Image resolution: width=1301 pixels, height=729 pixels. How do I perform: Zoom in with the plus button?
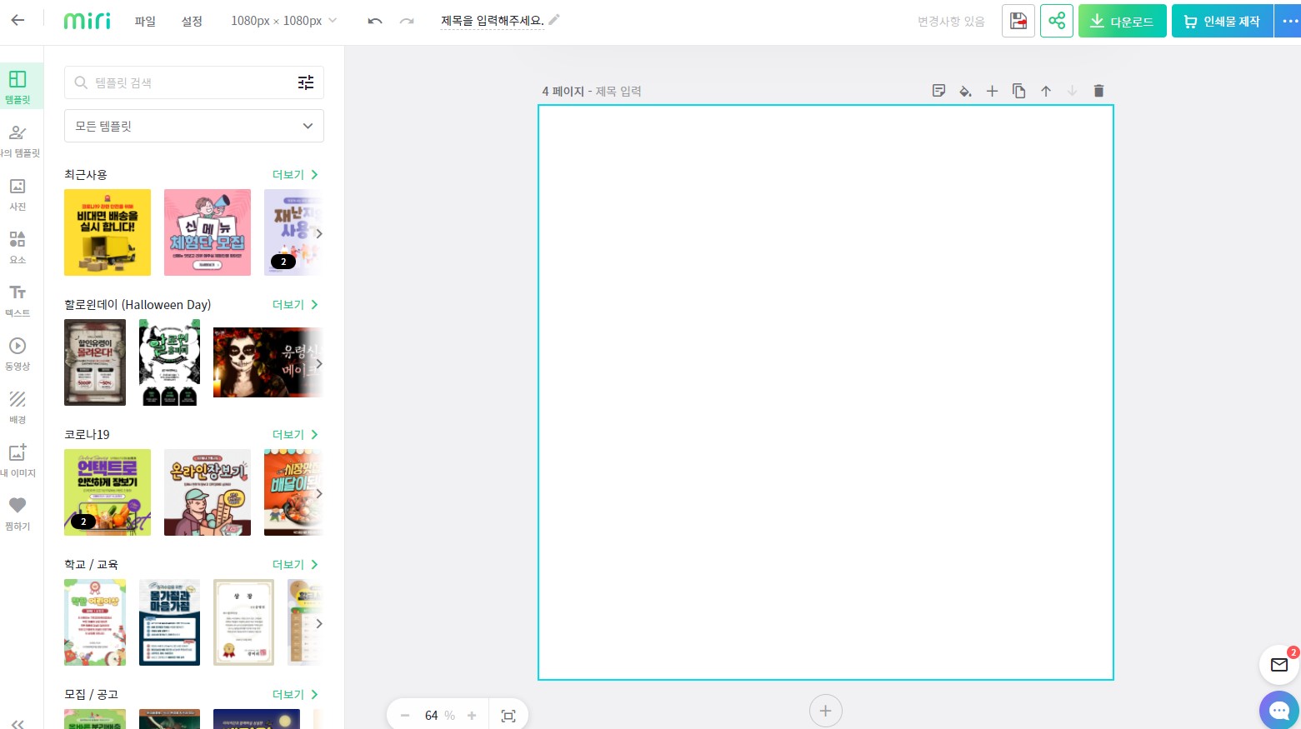[472, 716]
